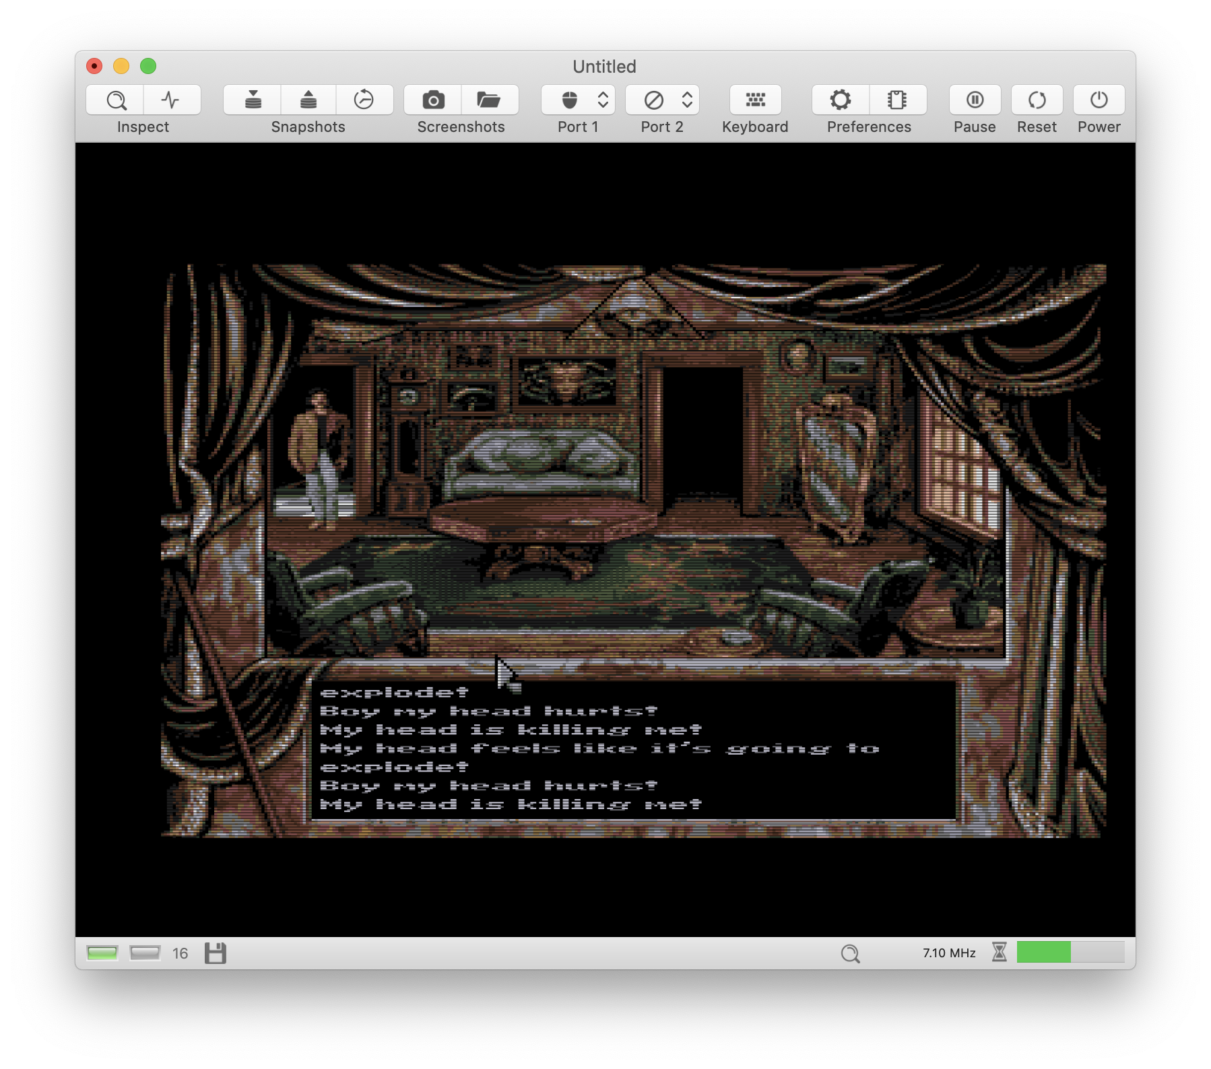
Task: Power off the emulator
Action: pos(1099,100)
